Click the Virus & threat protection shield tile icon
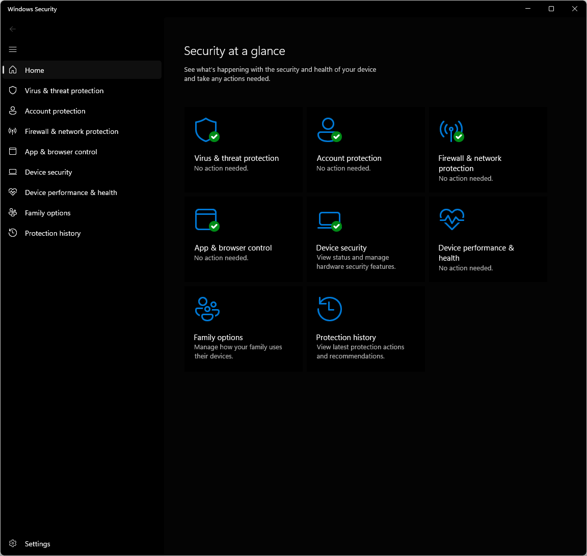587x556 pixels. (x=206, y=130)
